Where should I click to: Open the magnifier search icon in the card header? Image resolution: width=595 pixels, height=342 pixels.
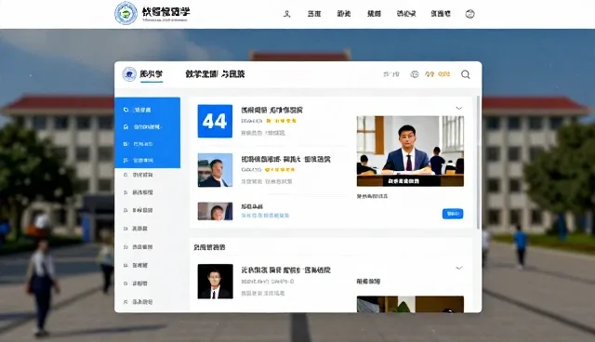coord(465,74)
